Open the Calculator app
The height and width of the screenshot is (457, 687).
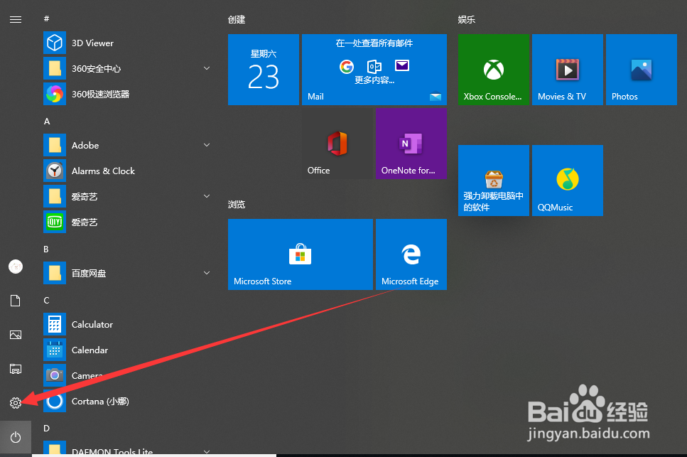point(91,324)
